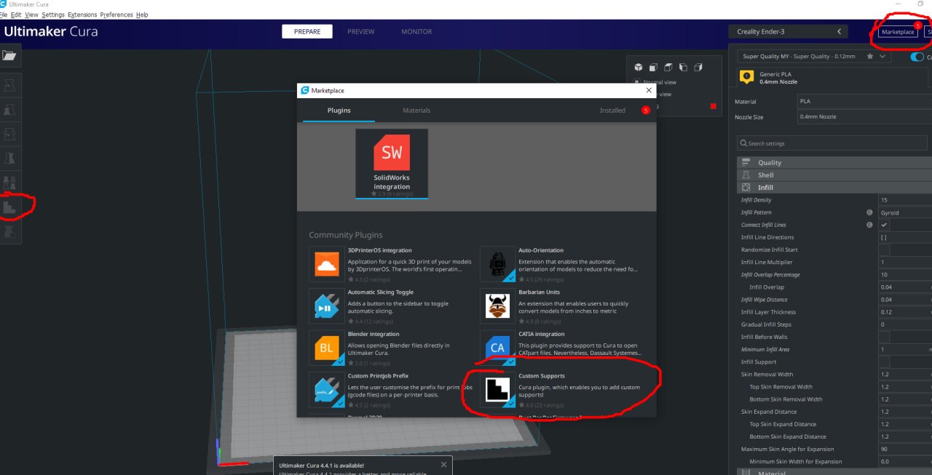Open the Material PLA dropdown

click(x=864, y=102)
